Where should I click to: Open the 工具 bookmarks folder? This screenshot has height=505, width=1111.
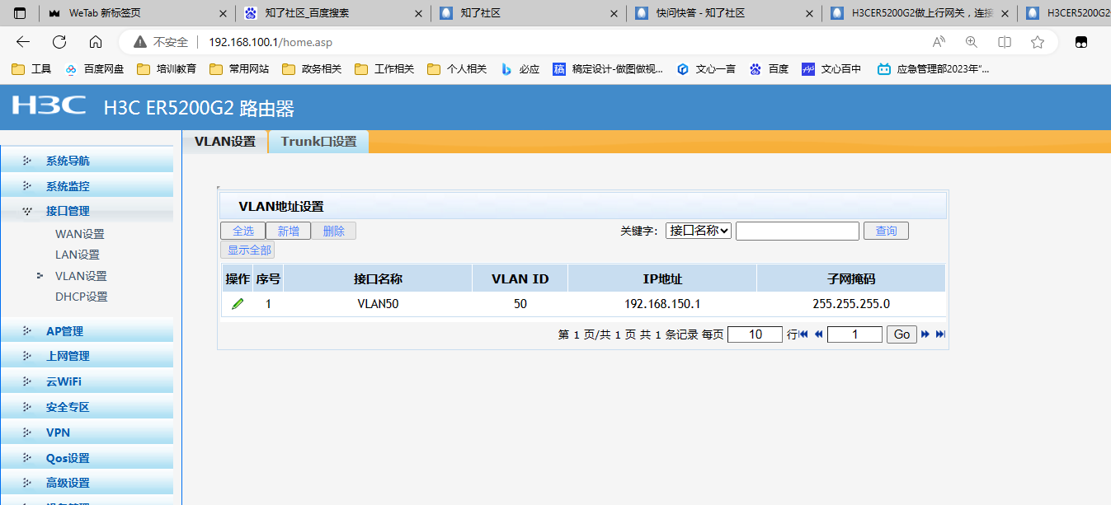[31, 69]
